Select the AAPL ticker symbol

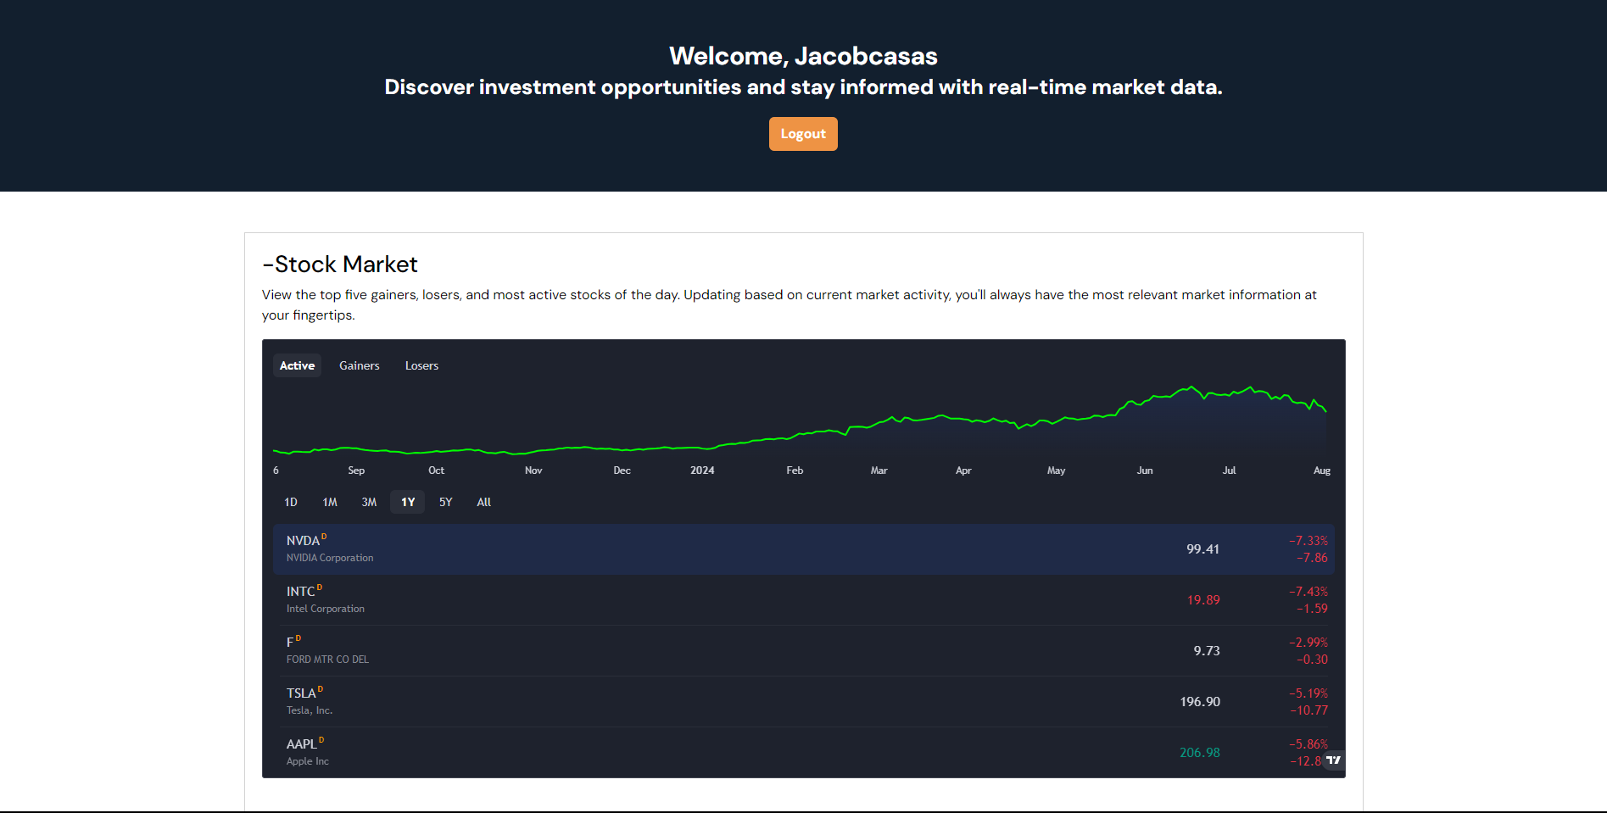301,743
